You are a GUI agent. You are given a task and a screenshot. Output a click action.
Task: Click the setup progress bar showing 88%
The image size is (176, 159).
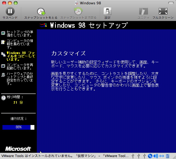18,127
